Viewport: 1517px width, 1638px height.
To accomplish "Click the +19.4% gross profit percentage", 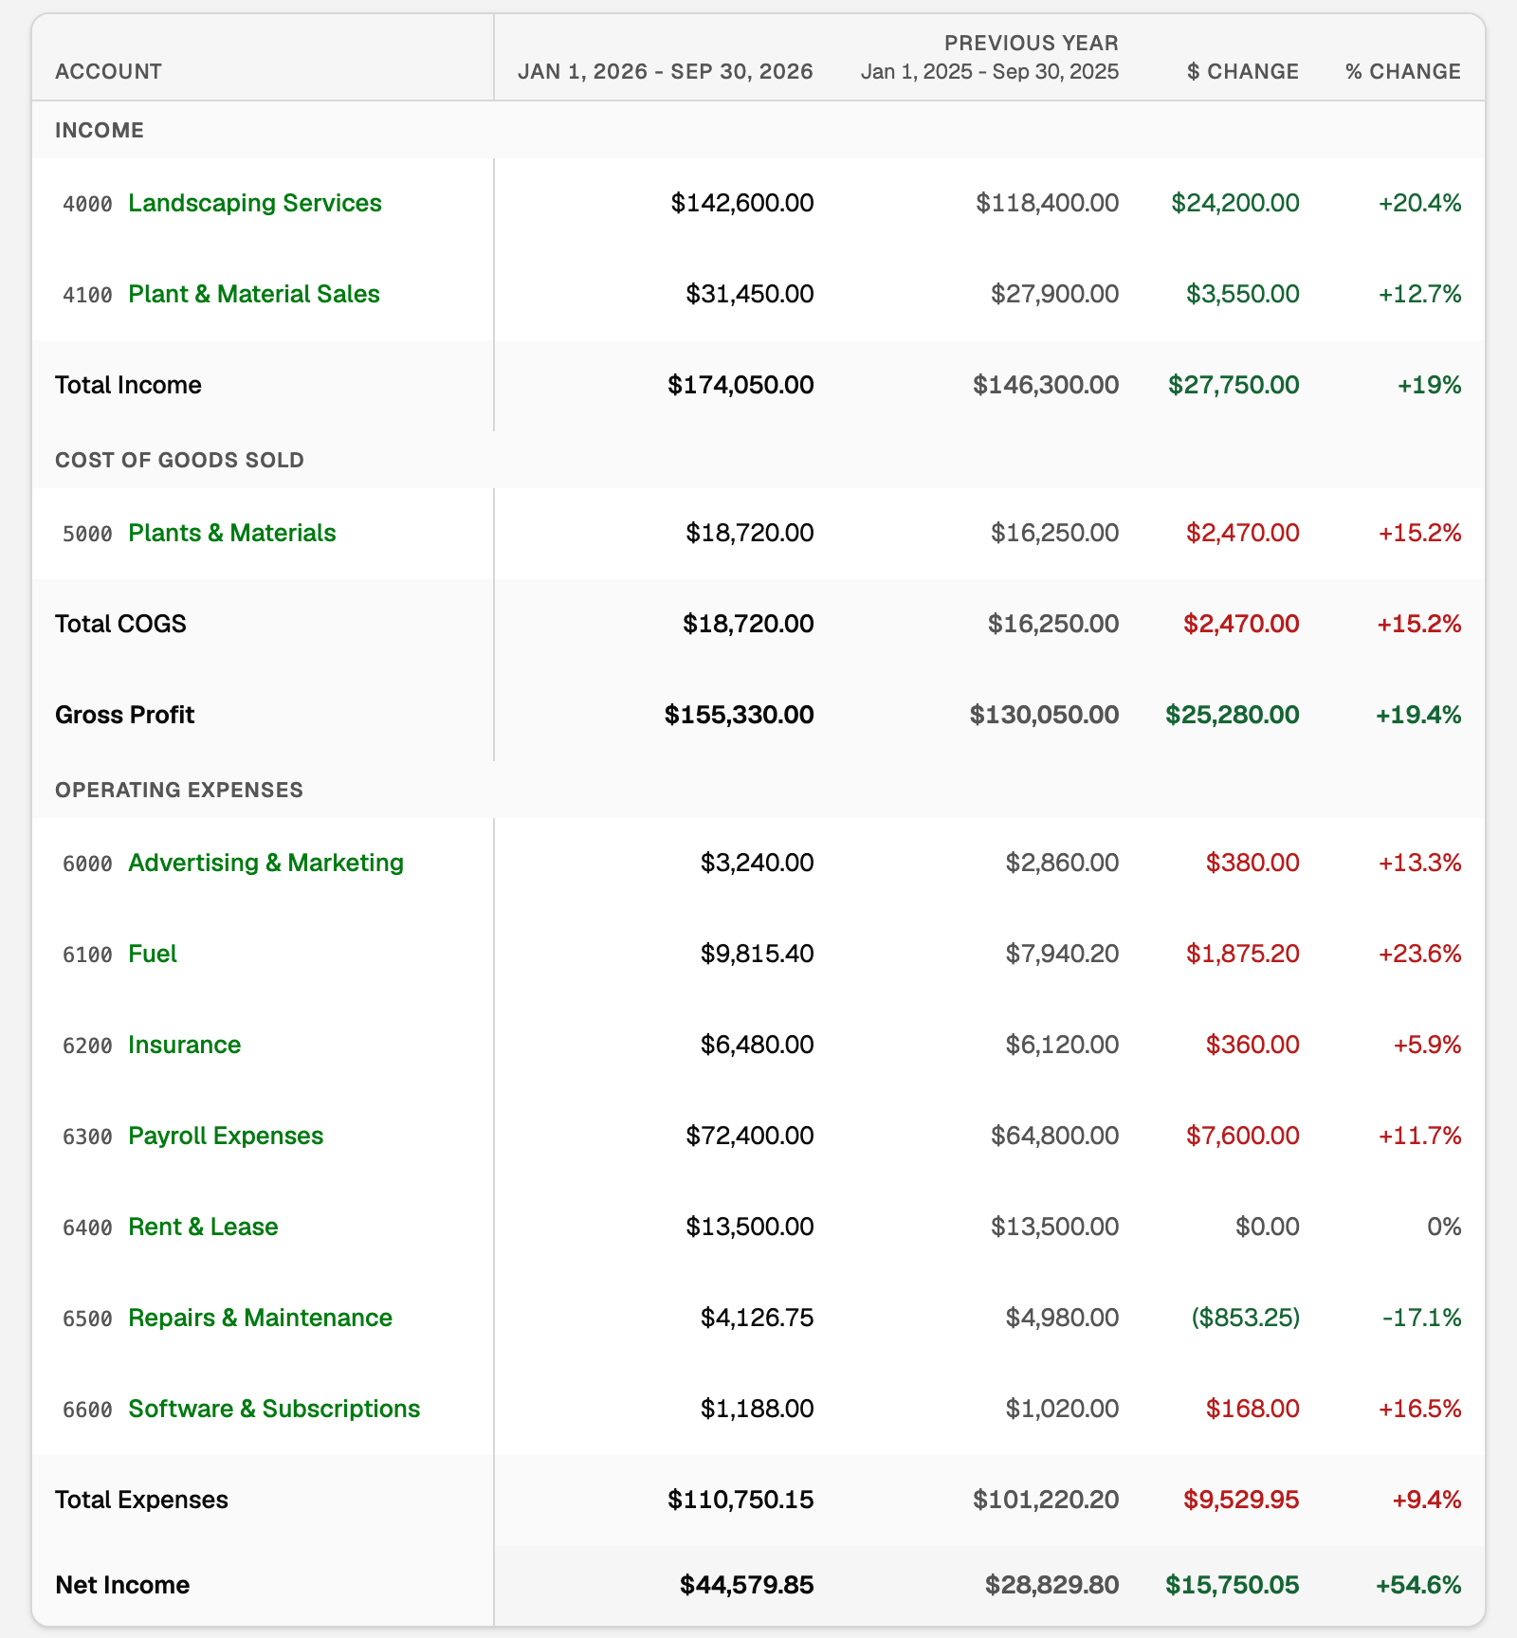I will [1418, 715].
